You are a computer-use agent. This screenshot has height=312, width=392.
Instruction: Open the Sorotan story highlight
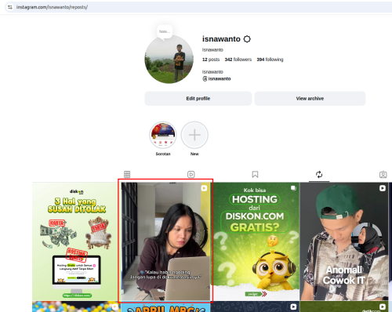tap(163, 135)
